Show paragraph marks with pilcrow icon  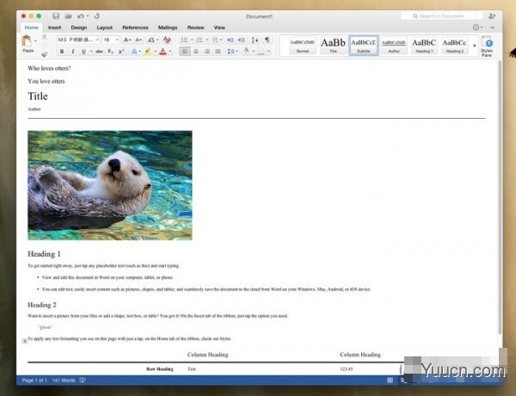click(x=267, y=40)
